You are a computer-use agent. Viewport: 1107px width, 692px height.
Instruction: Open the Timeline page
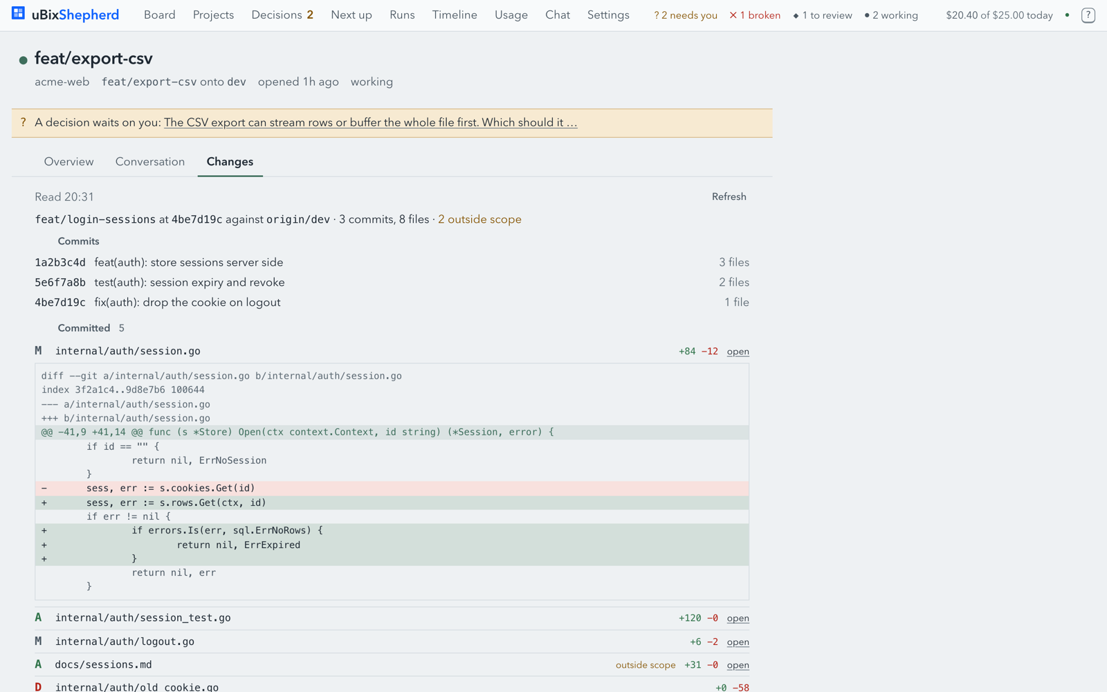point(455,15)
